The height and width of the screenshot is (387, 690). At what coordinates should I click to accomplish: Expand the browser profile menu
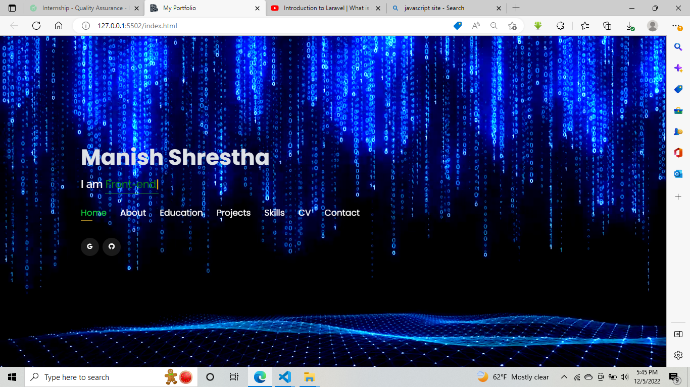[652, 25]
